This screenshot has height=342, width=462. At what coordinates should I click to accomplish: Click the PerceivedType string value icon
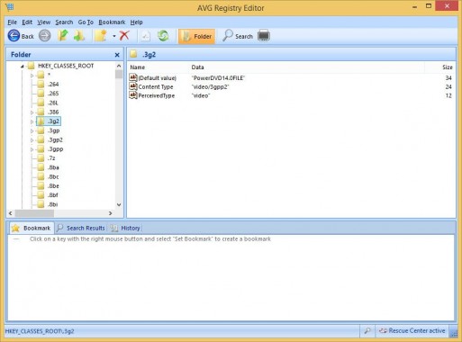(133, 95)
